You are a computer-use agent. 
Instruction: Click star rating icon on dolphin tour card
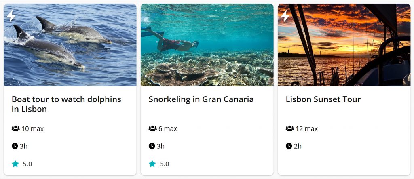tap(15, 164)
